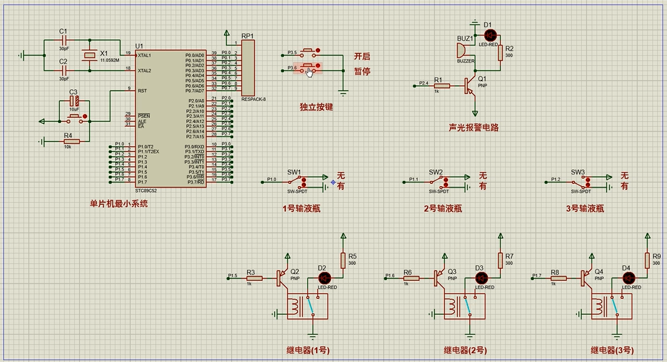Select the RP1 RESPACK-8 resistor pack
This screenshot has width=667, height=362.
coord(249,67)
